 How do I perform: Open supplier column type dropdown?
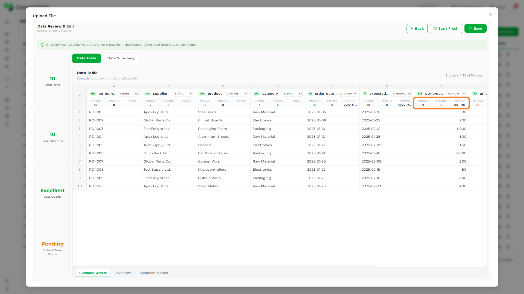[183, 94]
